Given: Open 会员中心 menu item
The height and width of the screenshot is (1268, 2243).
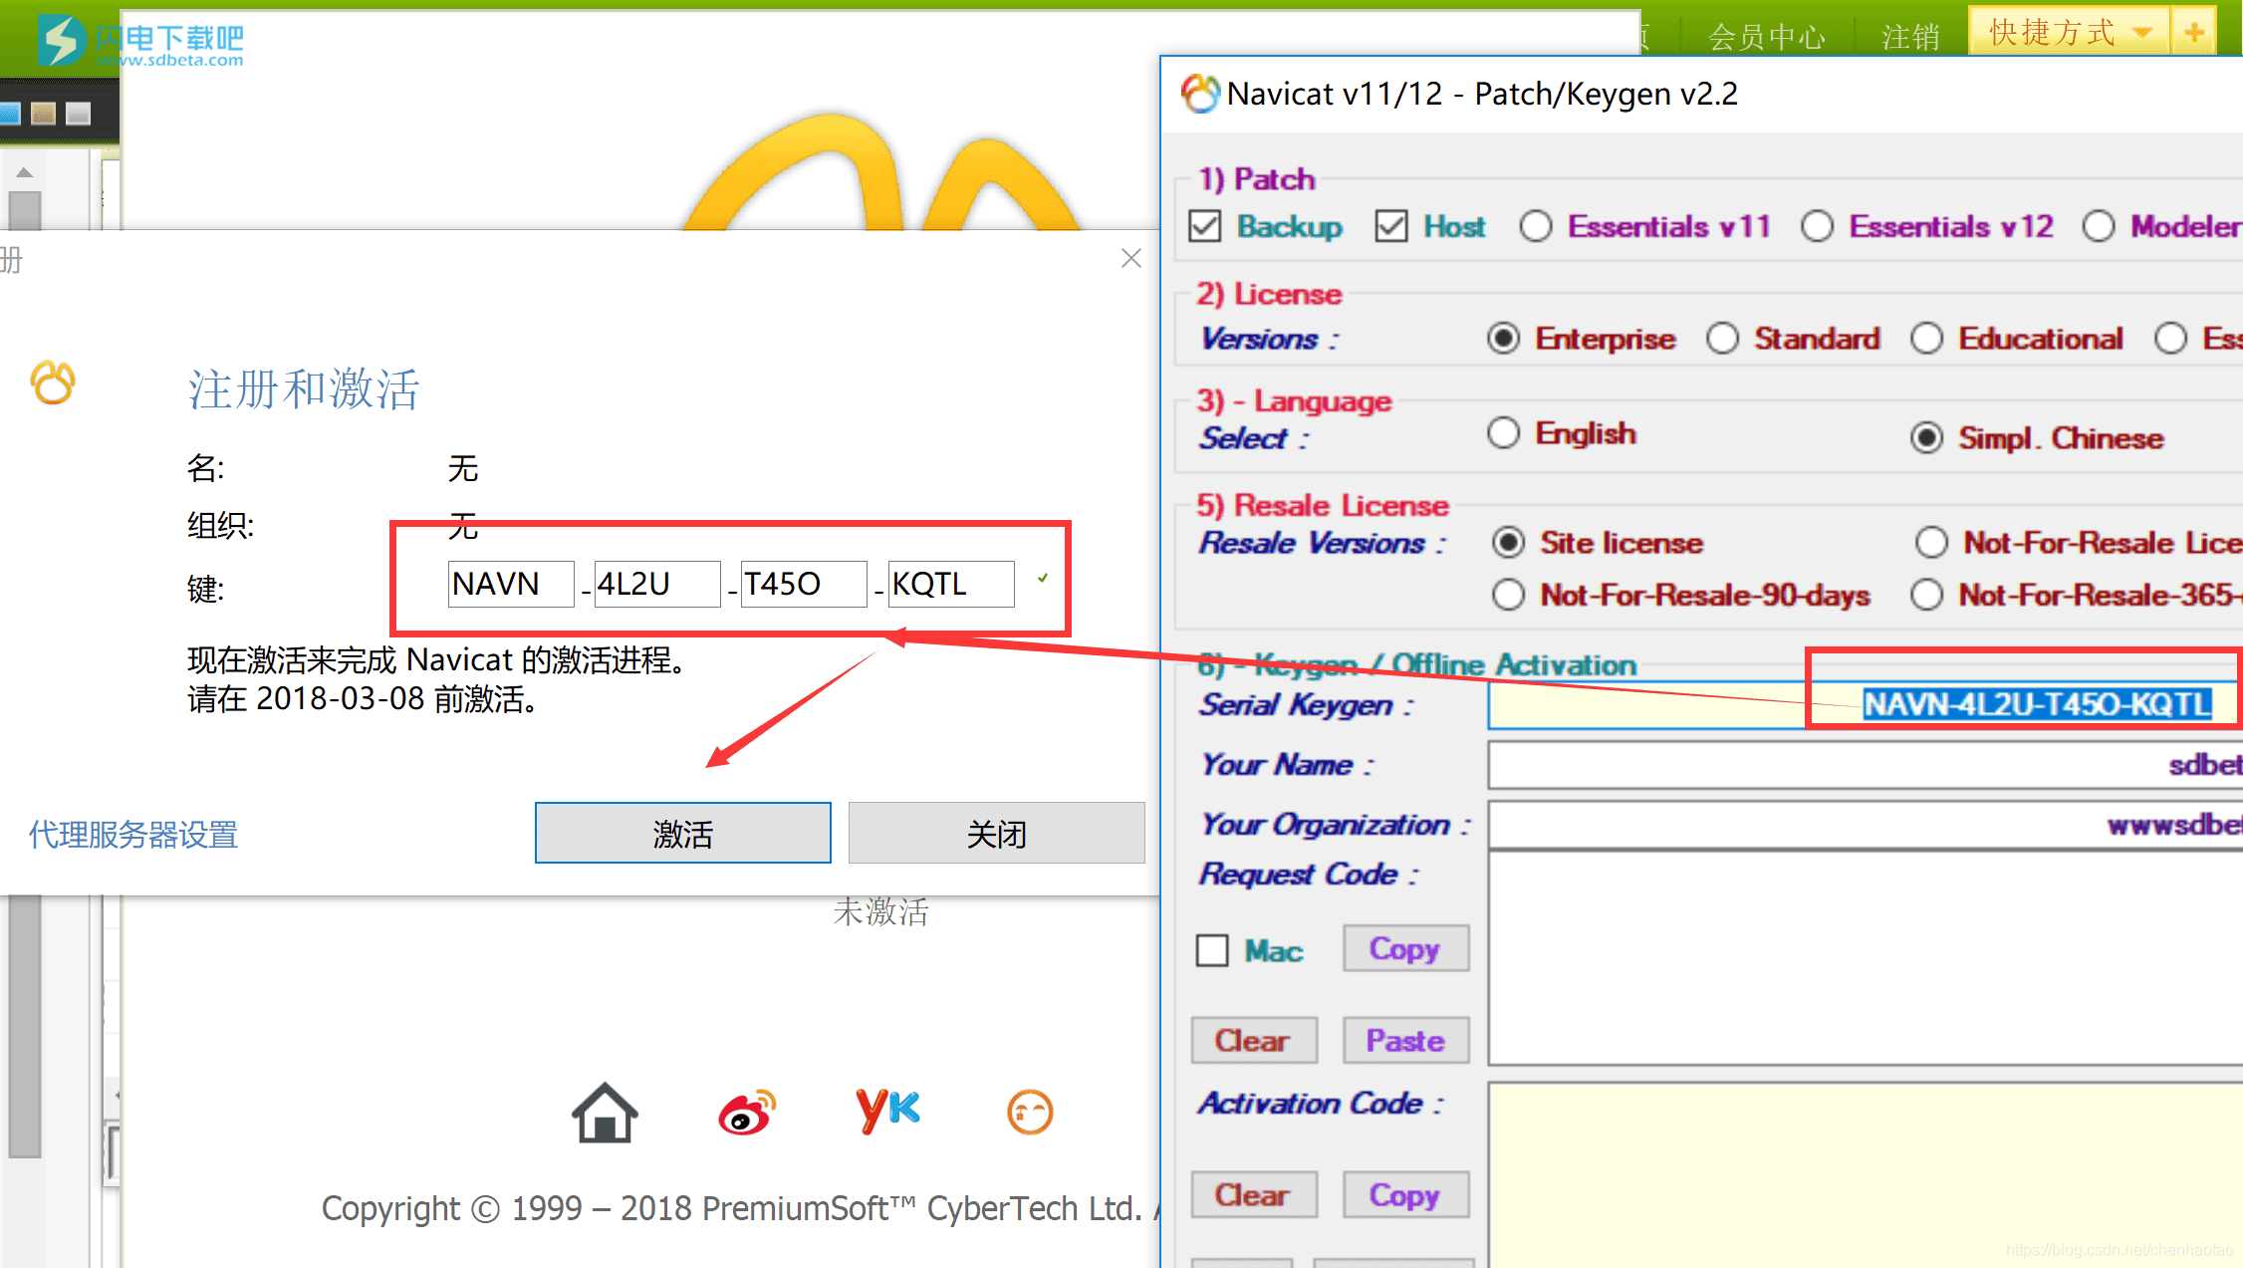Looking at the screenshot, I should [1767, 37].
